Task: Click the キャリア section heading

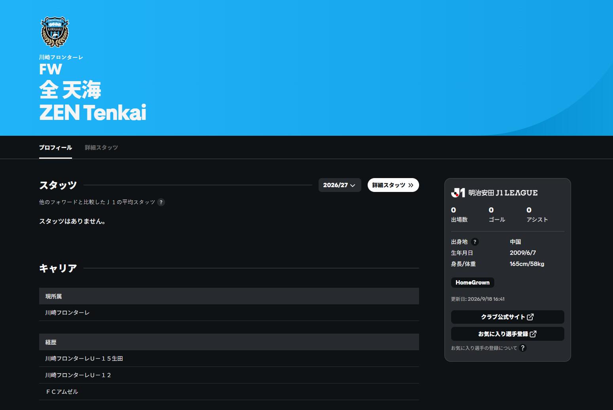Action: 58,268
